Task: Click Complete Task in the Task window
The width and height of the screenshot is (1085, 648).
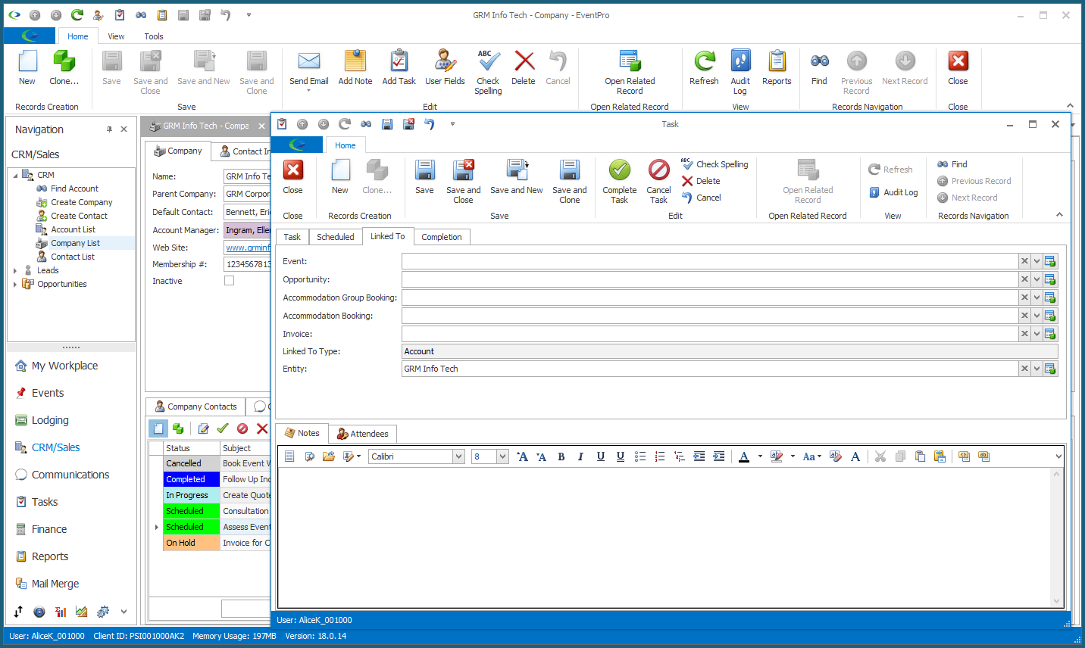Action: (619, 182)
